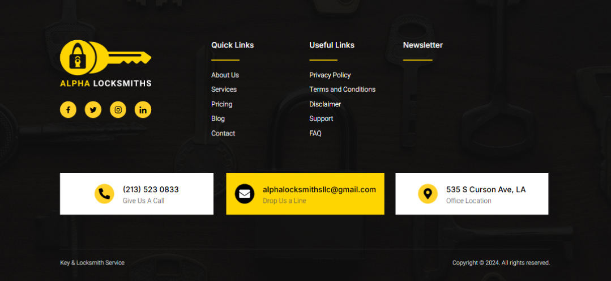The height and width of the screenshot is (281, 611).
Task: Click the Alpha Locksmiths key logo
Action: [106, 63]
